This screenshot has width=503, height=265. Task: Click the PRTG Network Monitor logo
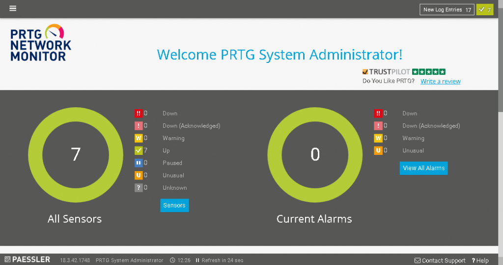click(41, 43)
